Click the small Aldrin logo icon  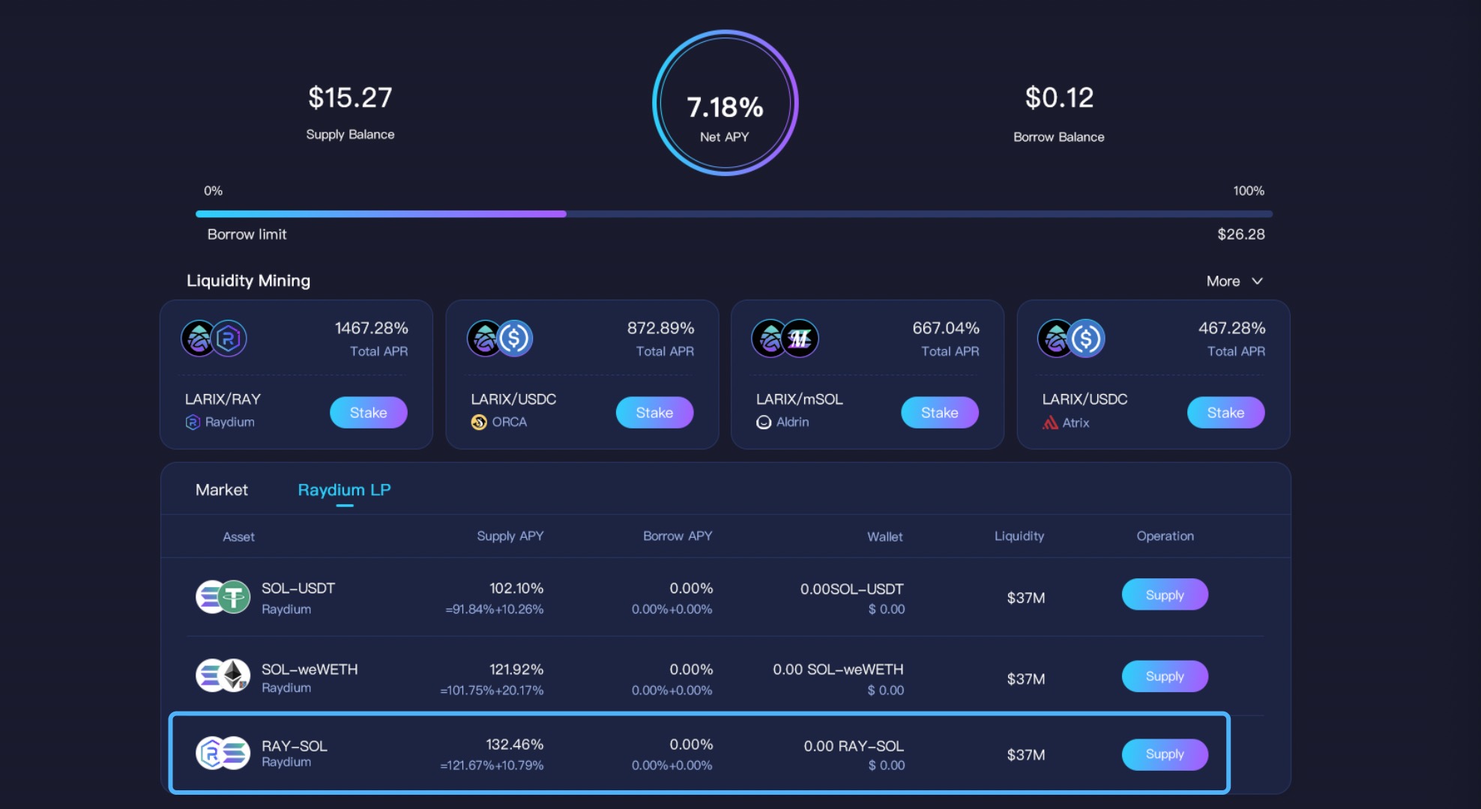(x=764, y=422)
